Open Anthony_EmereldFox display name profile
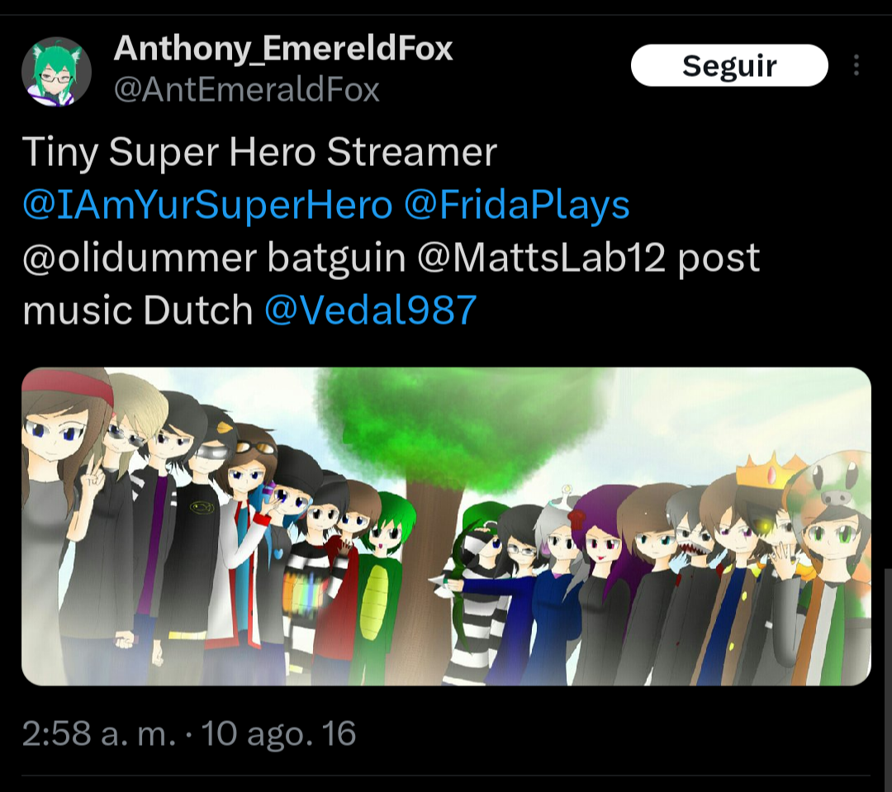The height and width of the screenshot is (792, 892). 282,49
